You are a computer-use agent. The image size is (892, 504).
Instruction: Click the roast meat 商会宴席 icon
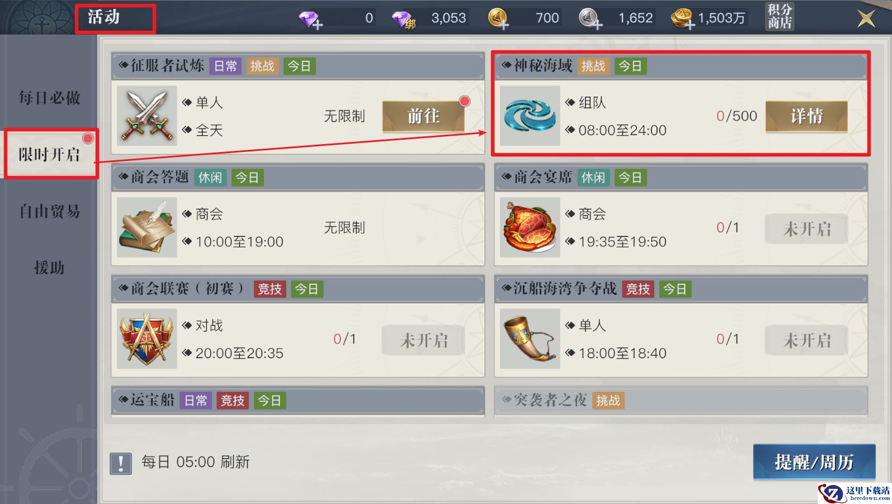pyautogui.click(x=530, y=227)
